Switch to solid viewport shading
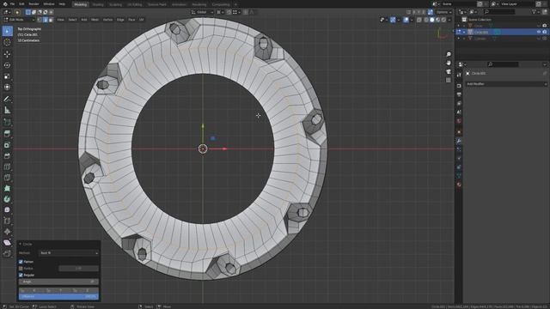The image size is (550, 309). (x=431, y=20)
